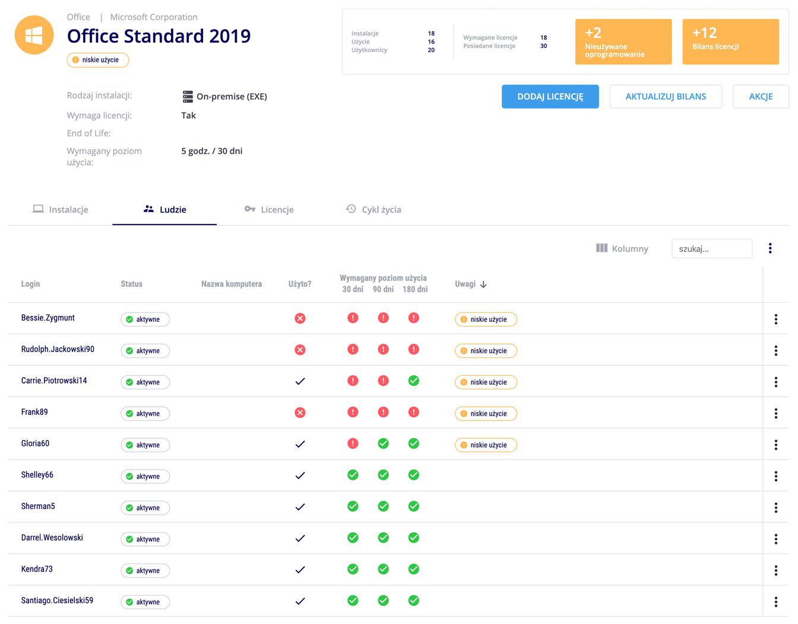Select the Ludzie tab
Viewport: 798px width, 624px height.
tap(165, 210)
